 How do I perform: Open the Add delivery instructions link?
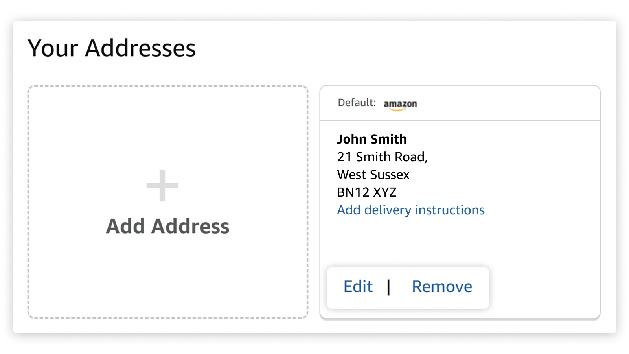[x=411, y=210]
